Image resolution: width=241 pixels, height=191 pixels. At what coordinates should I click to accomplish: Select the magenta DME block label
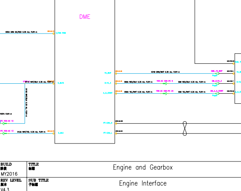(x=85, y=17)
